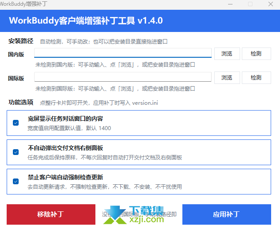
Task: Click the 国内版 label
Action: (x=16, y=54)
